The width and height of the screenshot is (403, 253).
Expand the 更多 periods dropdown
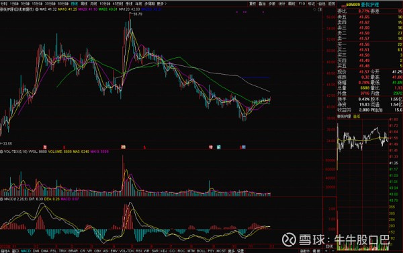(x=161, y=4)
